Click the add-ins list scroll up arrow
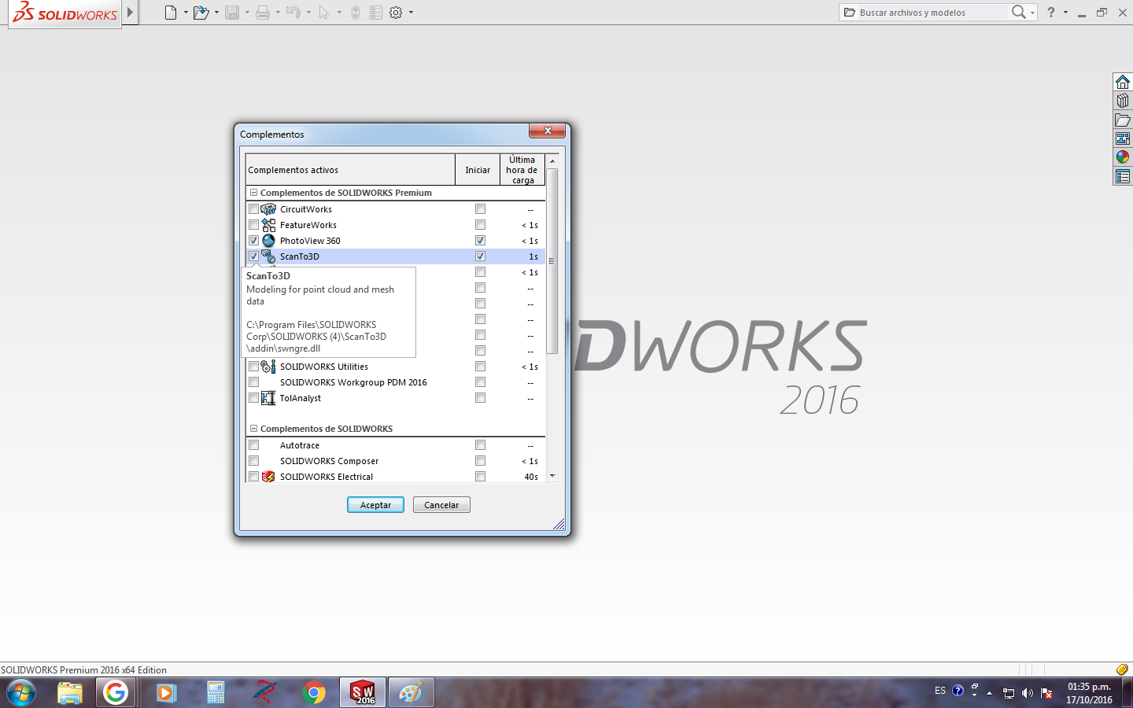The height and width of the screenshot is (708, 1133). point(552,160)
